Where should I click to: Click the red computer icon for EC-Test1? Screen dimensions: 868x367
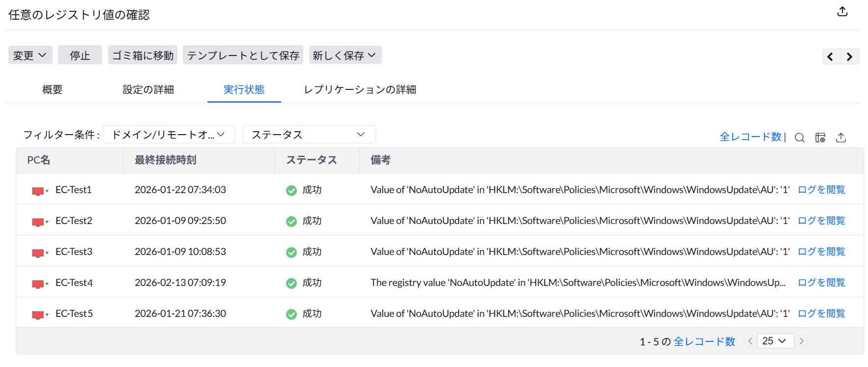point(38,191)
